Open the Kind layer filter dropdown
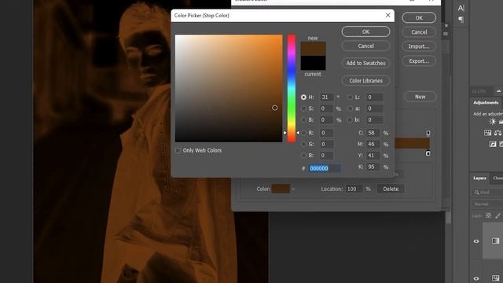The height and width of the screenshot is (283, 503). tap(487, 192)
